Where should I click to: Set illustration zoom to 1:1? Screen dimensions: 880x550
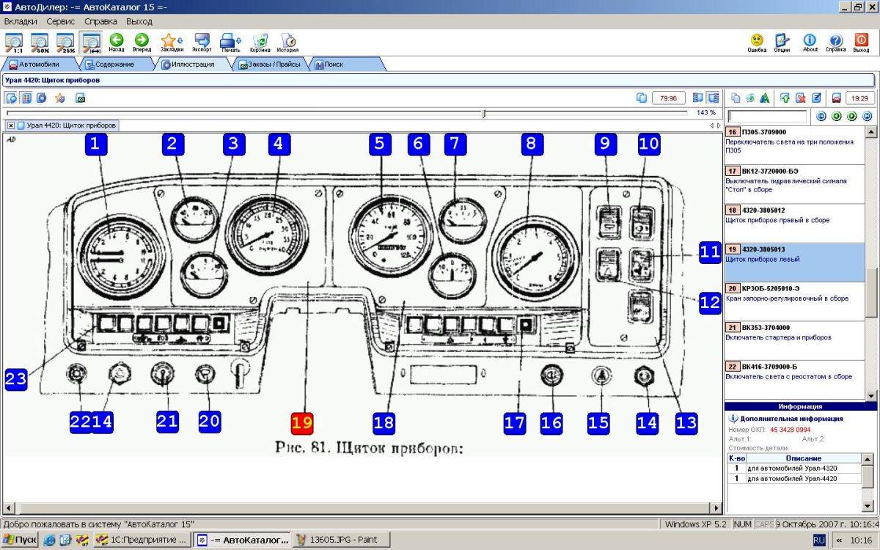pos(14,43)
